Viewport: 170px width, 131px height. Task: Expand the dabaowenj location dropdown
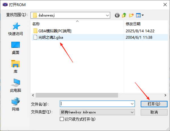pos(107,15)
